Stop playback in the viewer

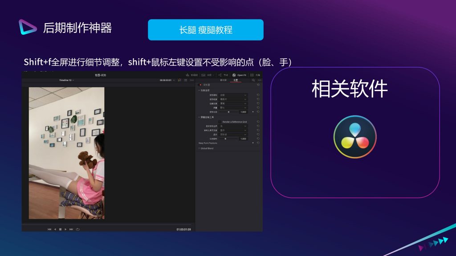pyautogui.click(x=60, y=229)
